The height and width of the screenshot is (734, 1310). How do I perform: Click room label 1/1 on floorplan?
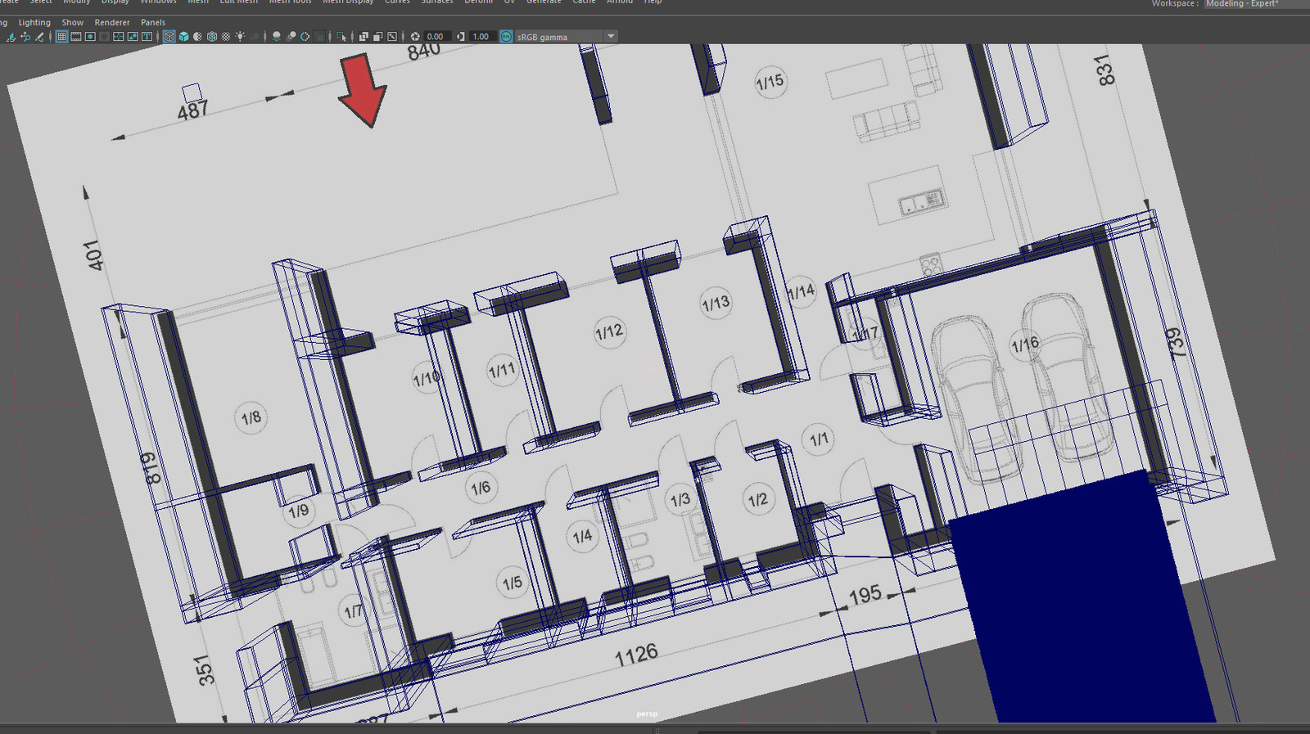819,439
